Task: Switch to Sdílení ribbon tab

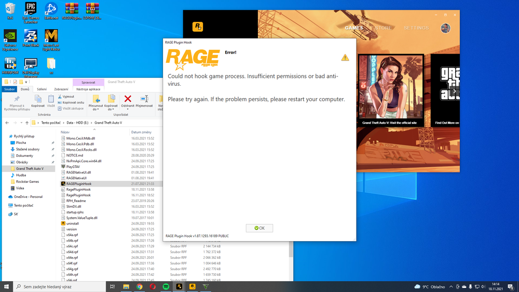Action: pyautogui.click(x=42, y=89)
